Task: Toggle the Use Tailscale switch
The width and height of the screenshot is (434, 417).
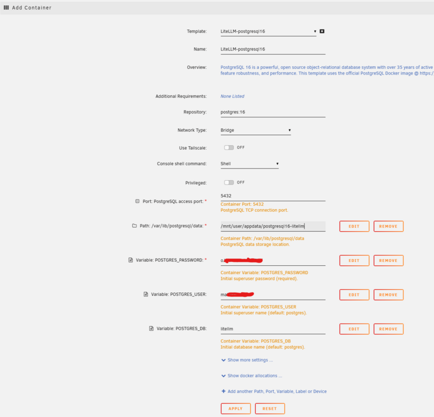Action: [229, 147]
